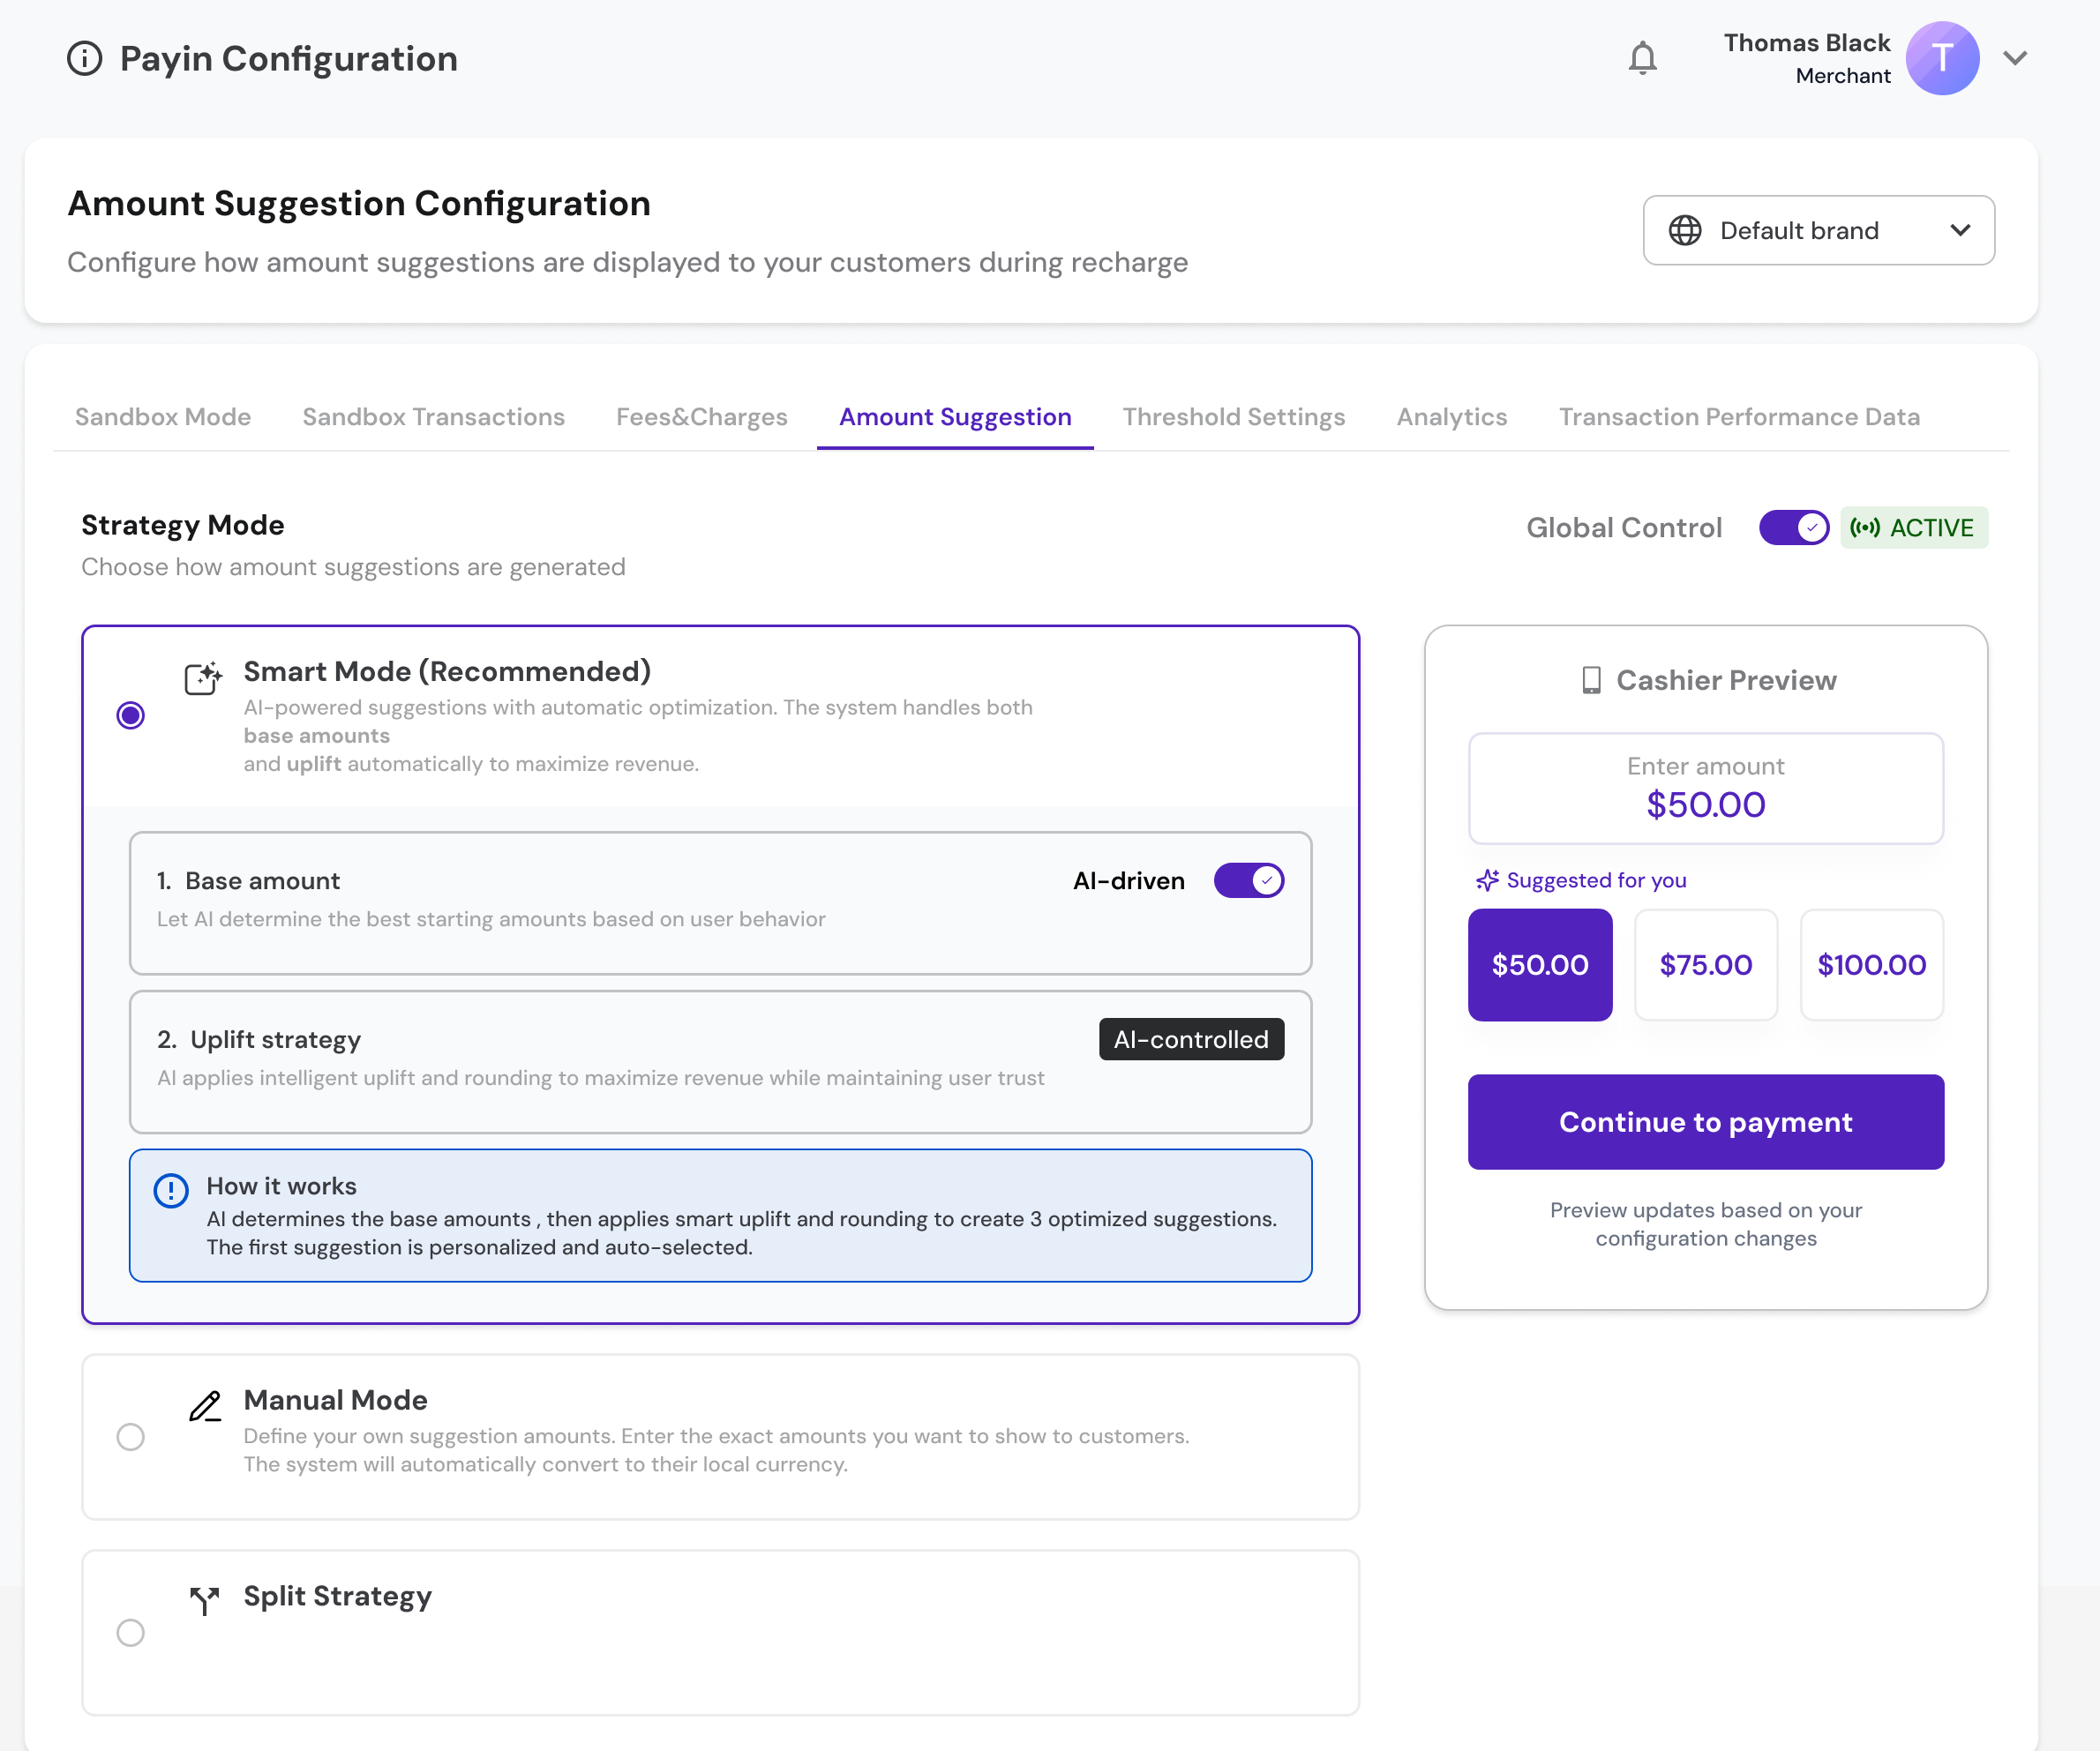Click the Manual Mode heading

335,1400
